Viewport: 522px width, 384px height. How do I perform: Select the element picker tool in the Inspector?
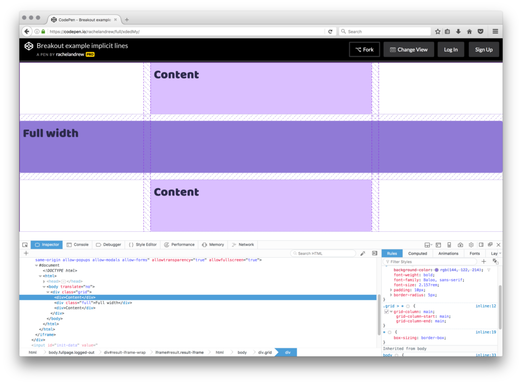(x=24, y=244)
